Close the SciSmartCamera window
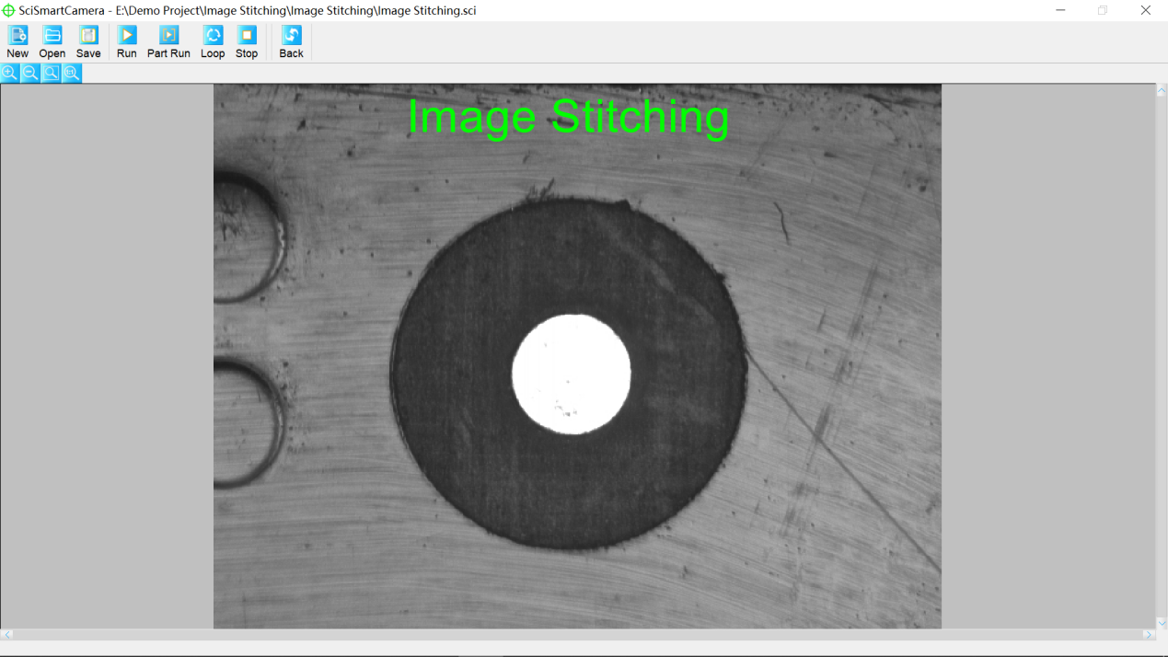Screen dimensions: 1168x657 point(1146,10)
